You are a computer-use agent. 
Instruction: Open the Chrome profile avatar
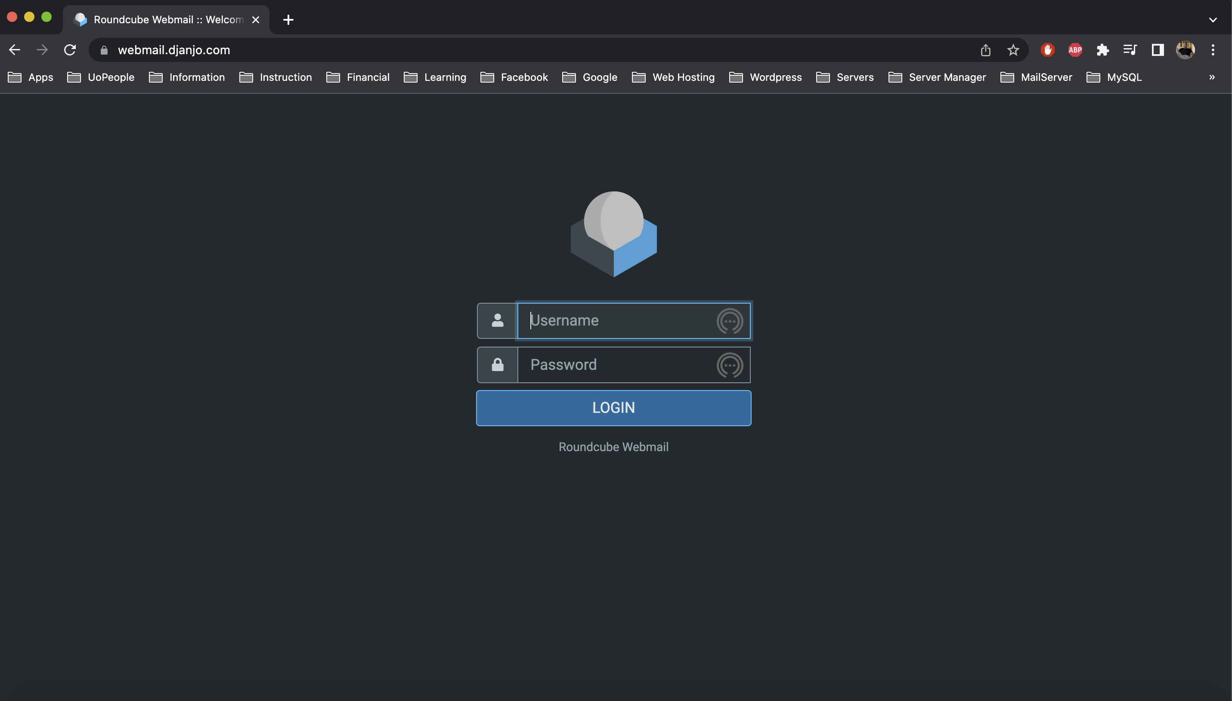tap(1185, 49)
